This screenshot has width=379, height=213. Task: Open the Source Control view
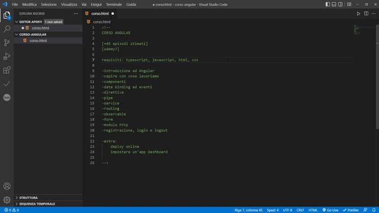(x=7, y=43)
